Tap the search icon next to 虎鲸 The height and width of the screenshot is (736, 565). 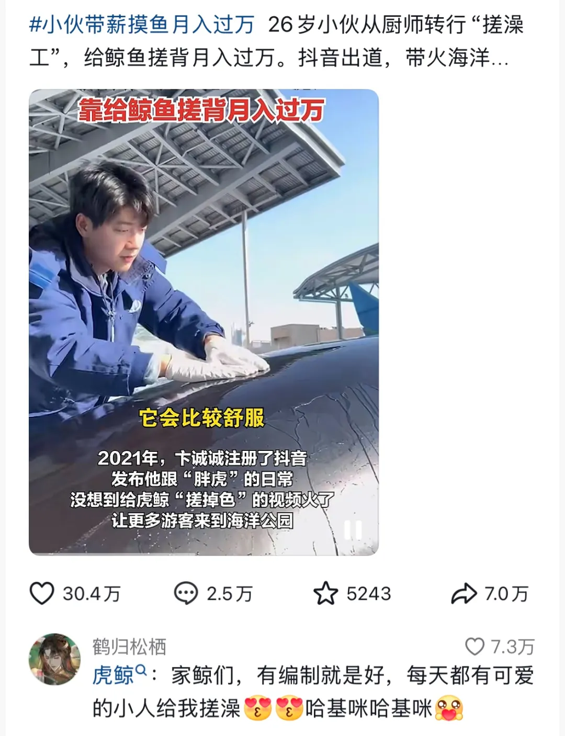click(x=141, y=670)
